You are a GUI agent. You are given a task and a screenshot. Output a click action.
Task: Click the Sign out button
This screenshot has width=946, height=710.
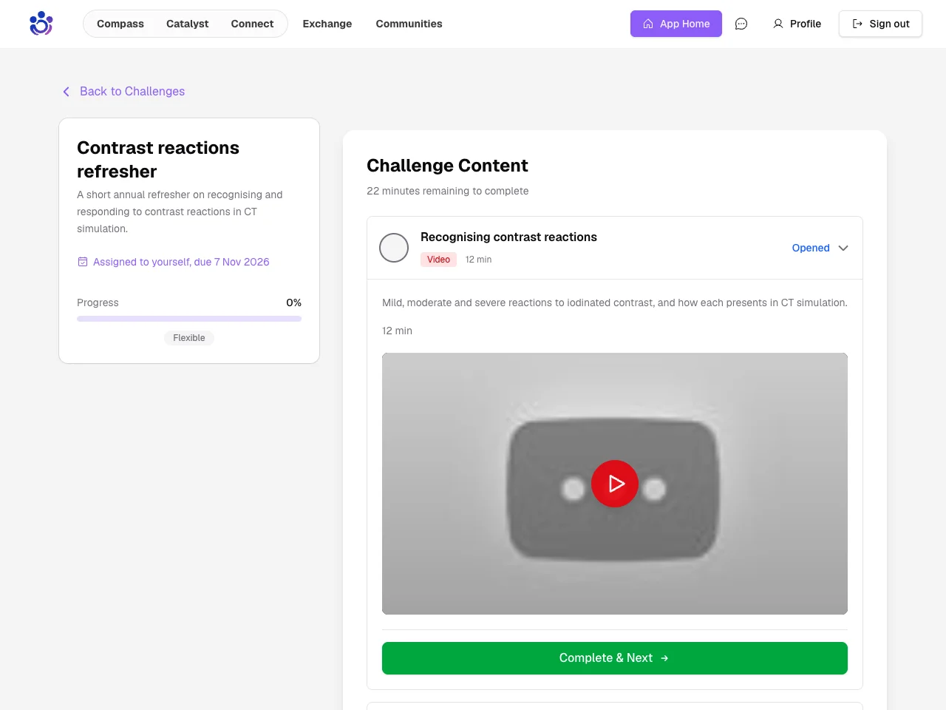(x=880, y=24)
